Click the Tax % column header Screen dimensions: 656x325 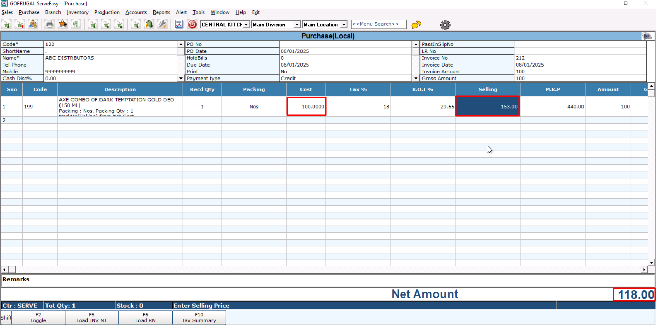pyautogui.click(x=358, y=89)
